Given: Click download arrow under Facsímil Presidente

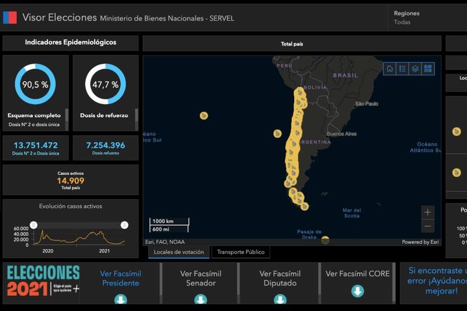Looking at the screenshot, I should (120, 299).
